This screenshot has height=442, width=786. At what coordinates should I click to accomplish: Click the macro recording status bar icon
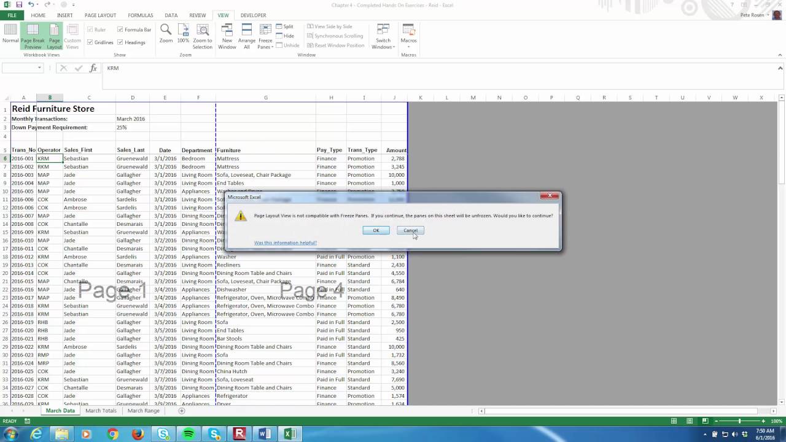(x=27, y=421)
